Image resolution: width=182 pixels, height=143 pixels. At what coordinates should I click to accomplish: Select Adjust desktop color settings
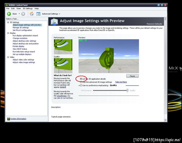(x=24, y=41)
